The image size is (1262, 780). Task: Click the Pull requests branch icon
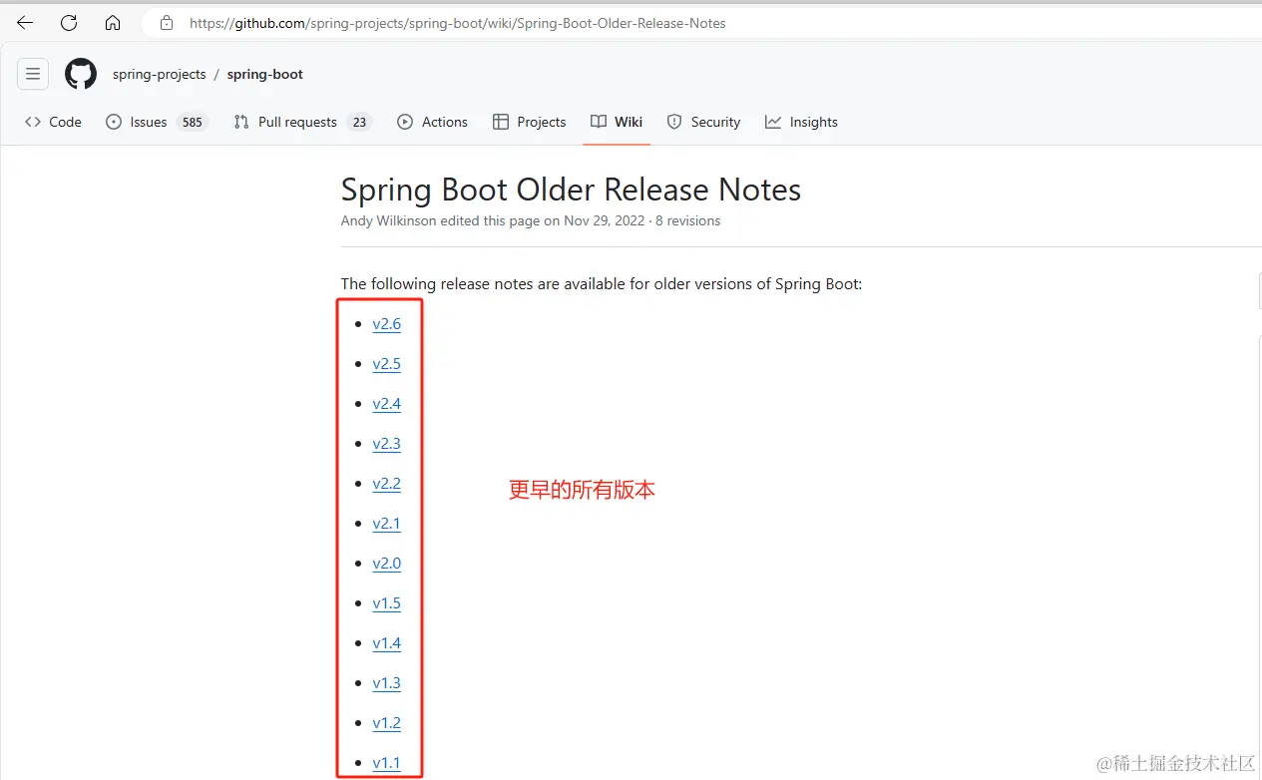click(x=241, y=122)
